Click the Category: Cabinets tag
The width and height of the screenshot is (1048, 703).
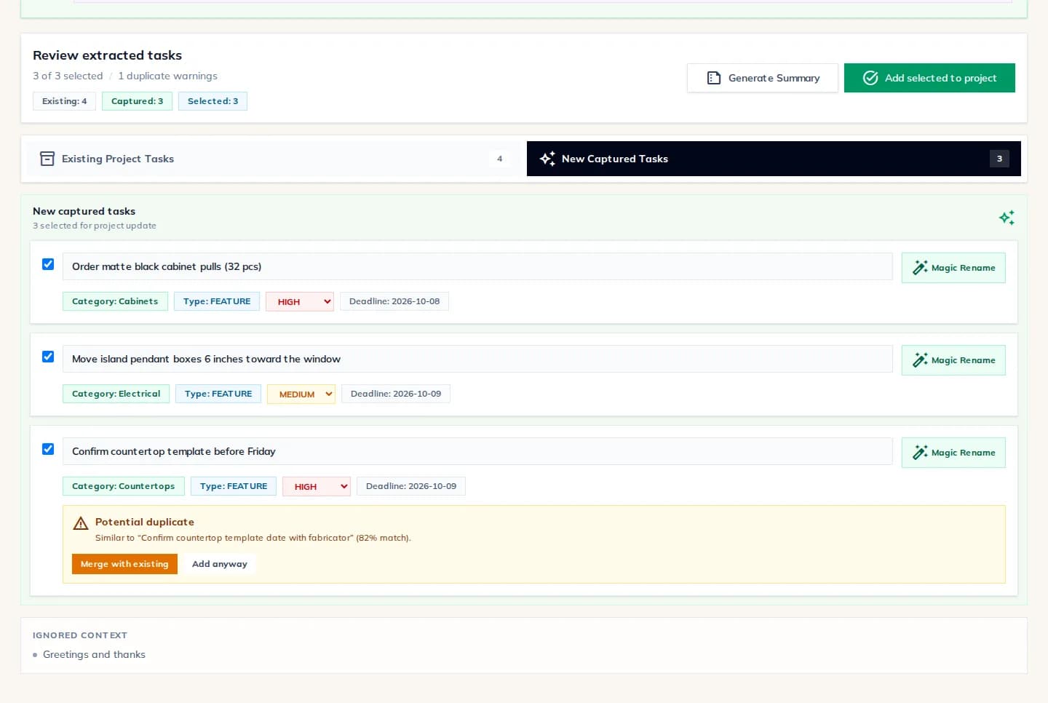coord(115,301)
